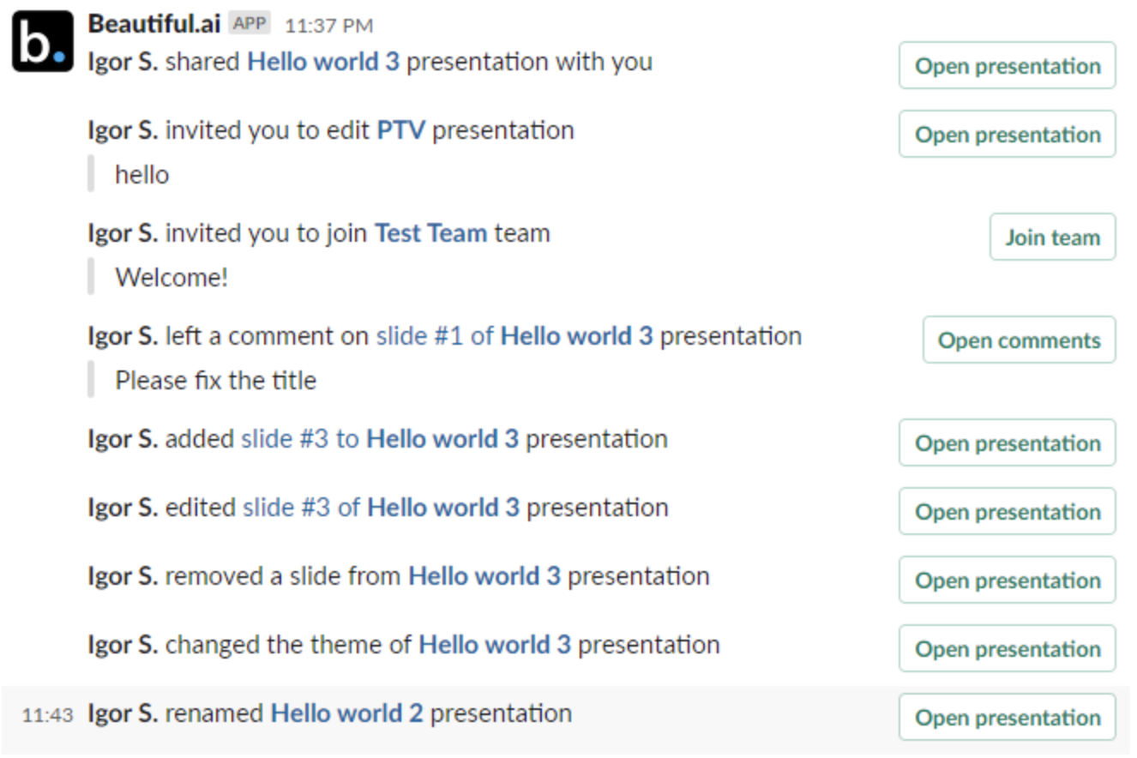The height and width of the screenshot is (758, 1137).
Task: Click the 11:43 timestamp beside the renamed message
Action: [x=47, y=714]
